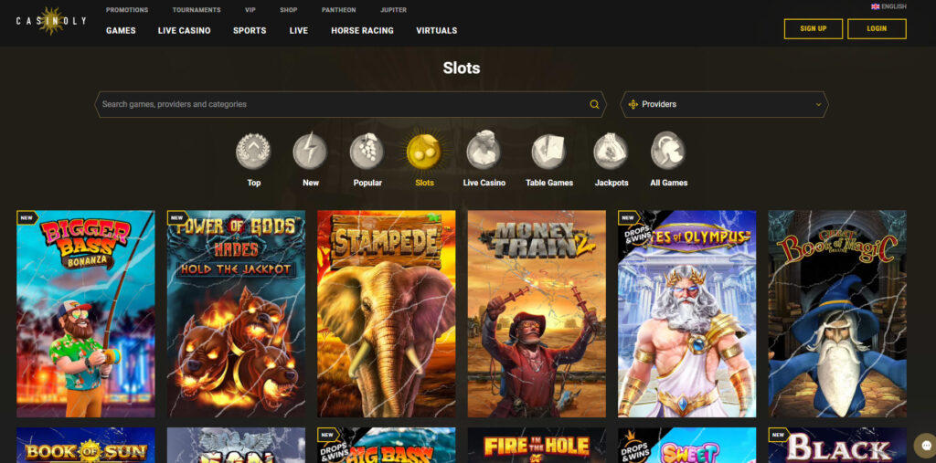Screen dimensions: 936x463
Task: Open Book of Sun game tile
Action: point(86,445)
